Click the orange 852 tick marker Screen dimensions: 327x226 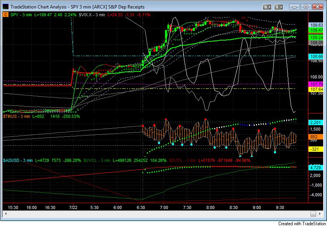pyautogui.click(x=315, y=137)
